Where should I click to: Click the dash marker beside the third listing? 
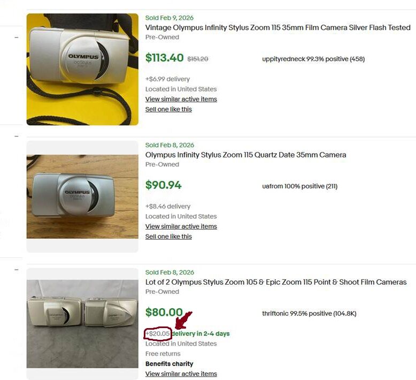point(17,270)
